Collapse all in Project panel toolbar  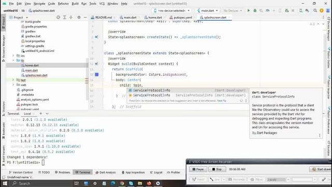71,17
